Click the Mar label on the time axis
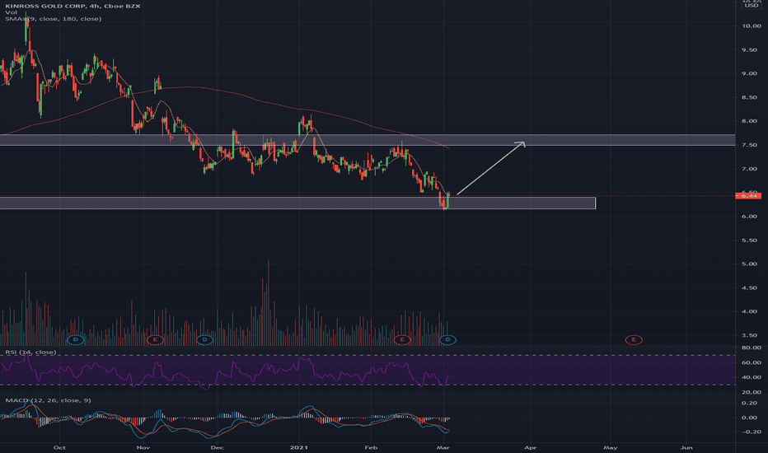768x453 pixels. coord(443,447)
